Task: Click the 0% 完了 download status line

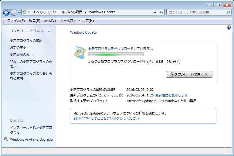Action: tap(134, 62)
